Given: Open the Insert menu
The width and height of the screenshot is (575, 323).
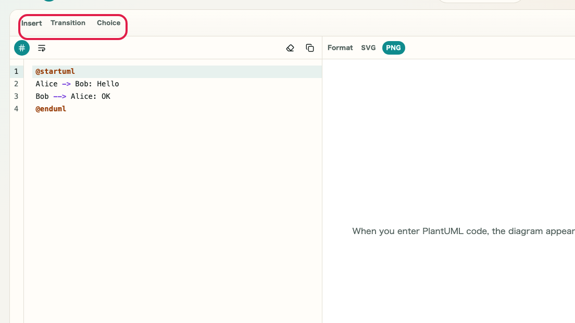Looking at the screenshot, I should (32, 23).
